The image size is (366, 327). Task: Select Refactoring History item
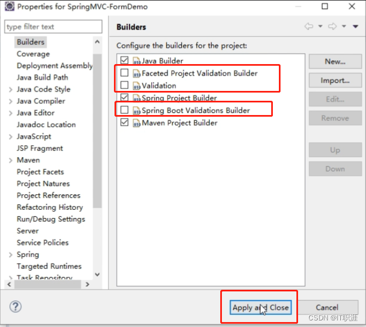(50, 207)
